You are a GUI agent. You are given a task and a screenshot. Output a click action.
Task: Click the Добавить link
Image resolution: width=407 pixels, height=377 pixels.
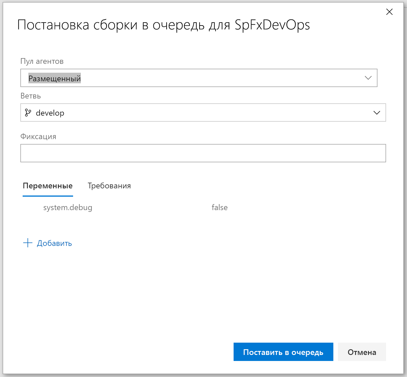[54, 243]
